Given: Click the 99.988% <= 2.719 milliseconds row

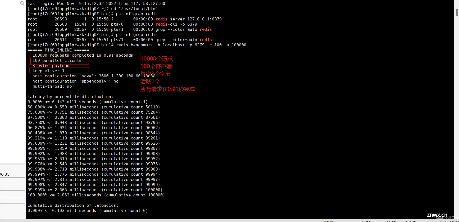Looking at the screenshot, I should pyautogui.click(x=94, y=169).
